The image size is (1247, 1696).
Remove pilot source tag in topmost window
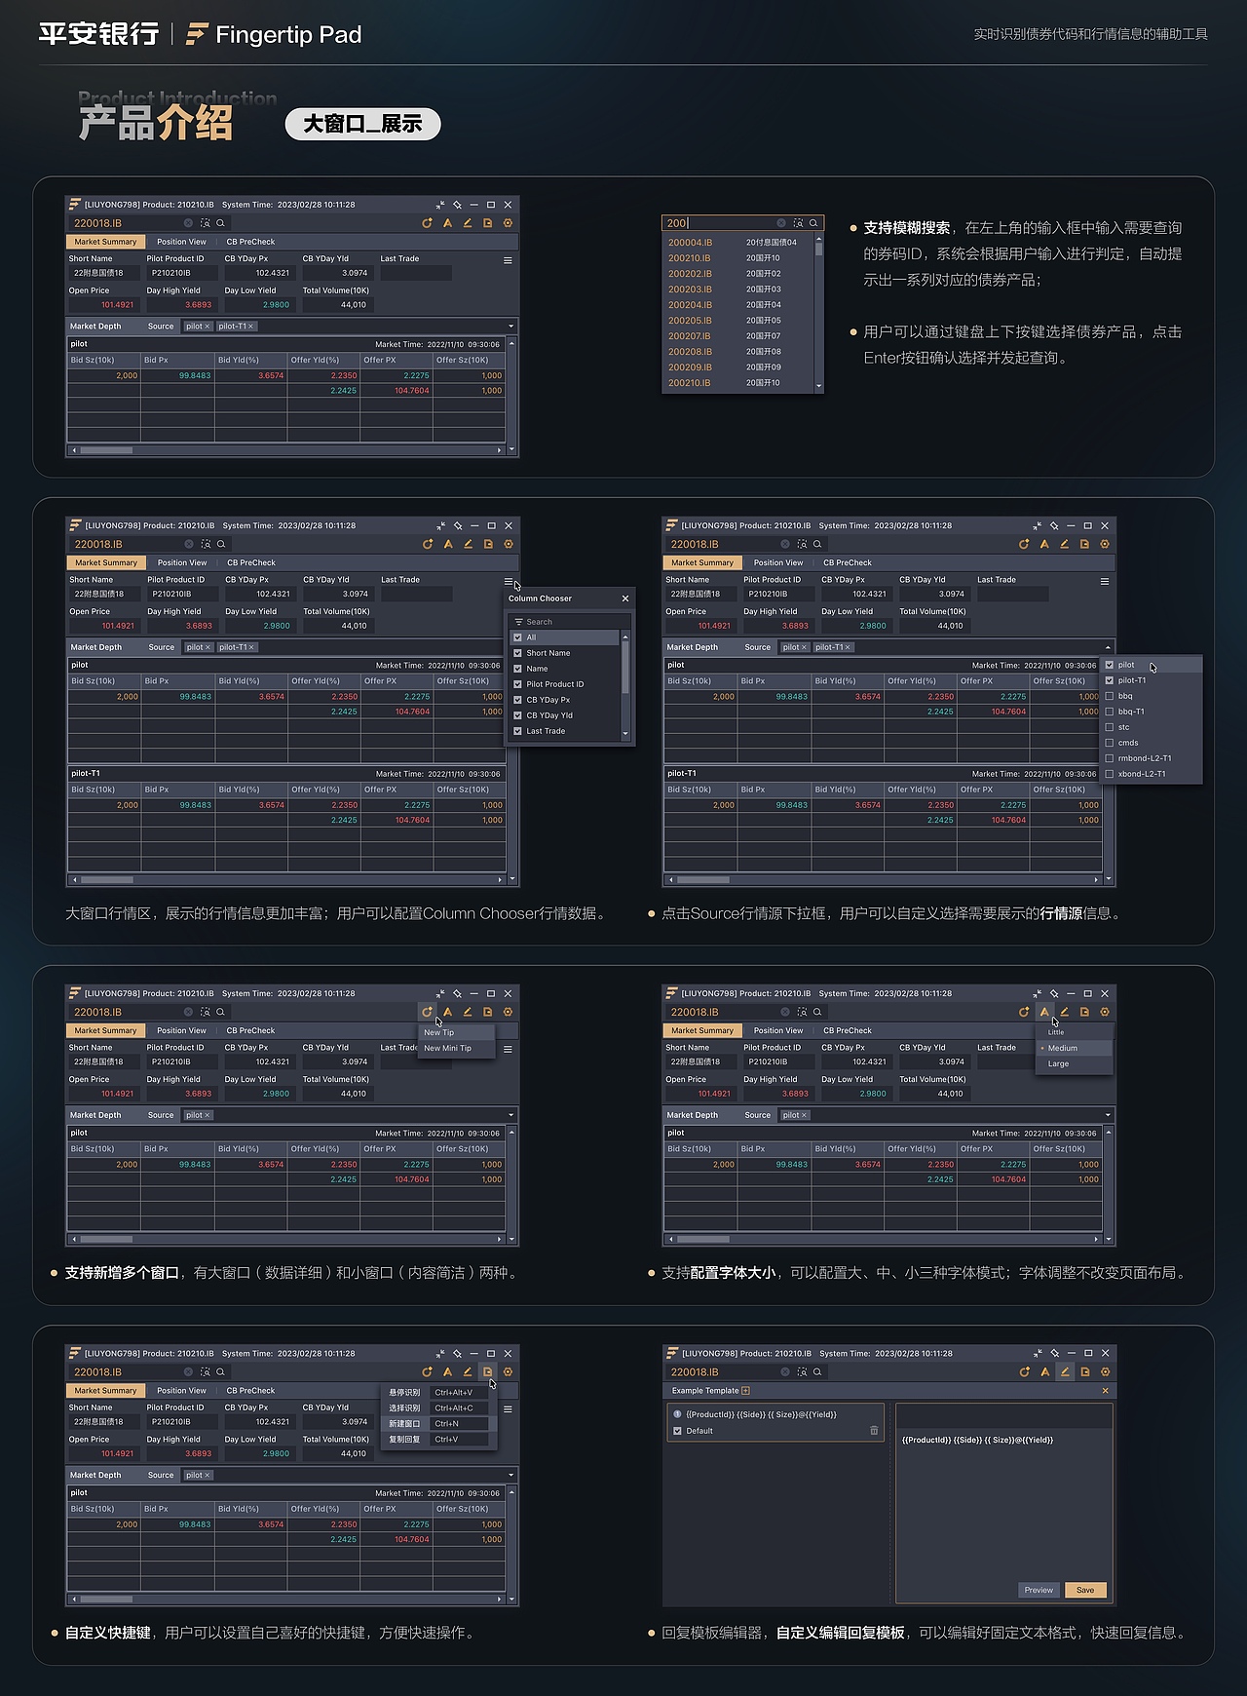pos(208,327)
